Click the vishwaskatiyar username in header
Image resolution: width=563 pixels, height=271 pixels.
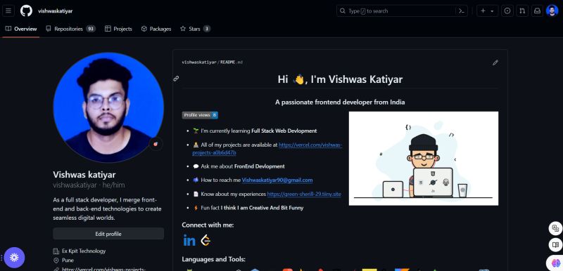tap(56, 11)
